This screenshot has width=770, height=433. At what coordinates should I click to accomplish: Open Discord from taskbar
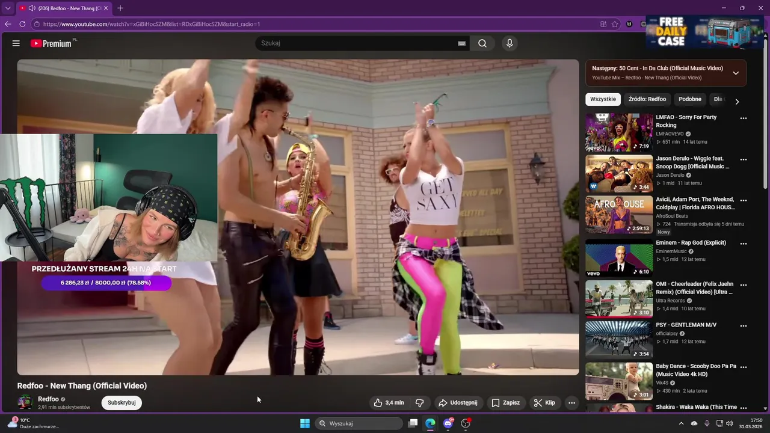pos(448,423)
